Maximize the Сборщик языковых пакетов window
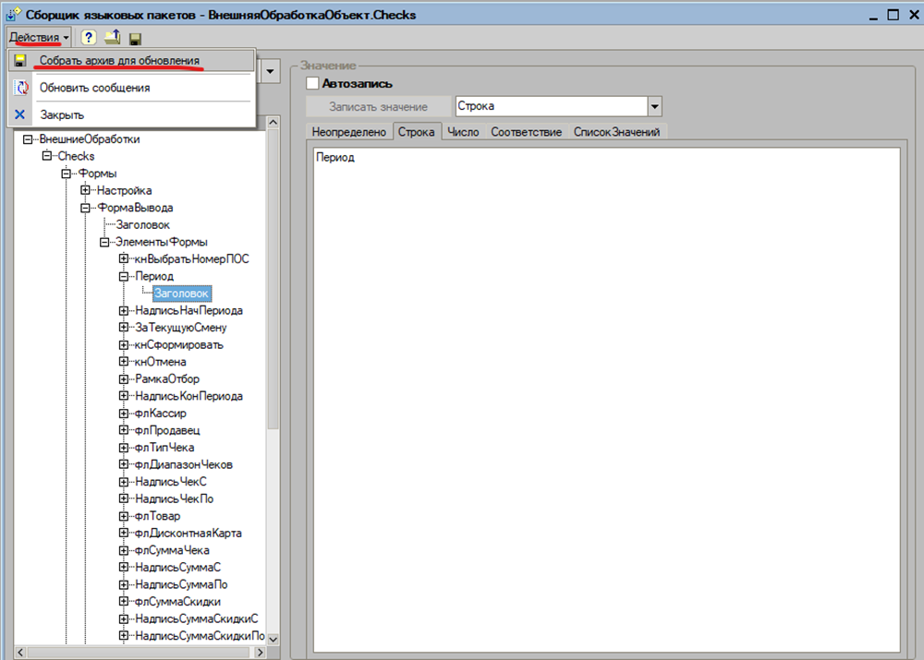The height and width of the screenshot is (660, 924). 894,15
